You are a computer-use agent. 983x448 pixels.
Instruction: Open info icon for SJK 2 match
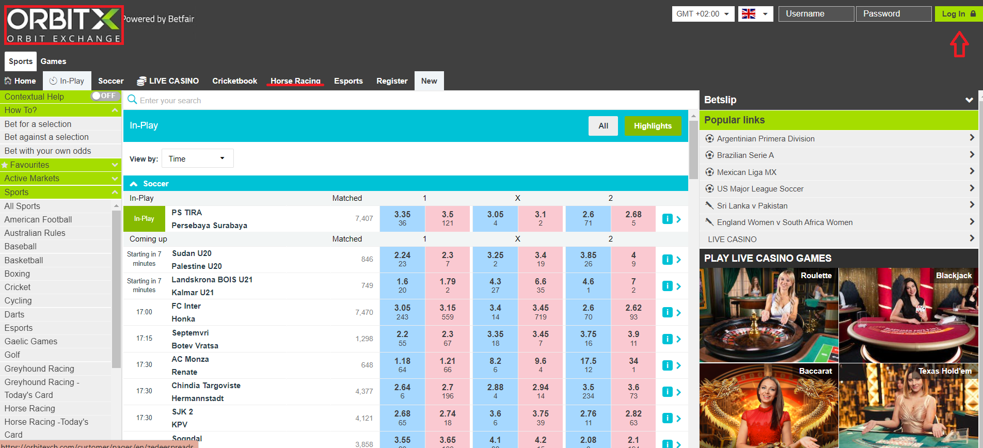pyautogui.click(x=667, y=418)
